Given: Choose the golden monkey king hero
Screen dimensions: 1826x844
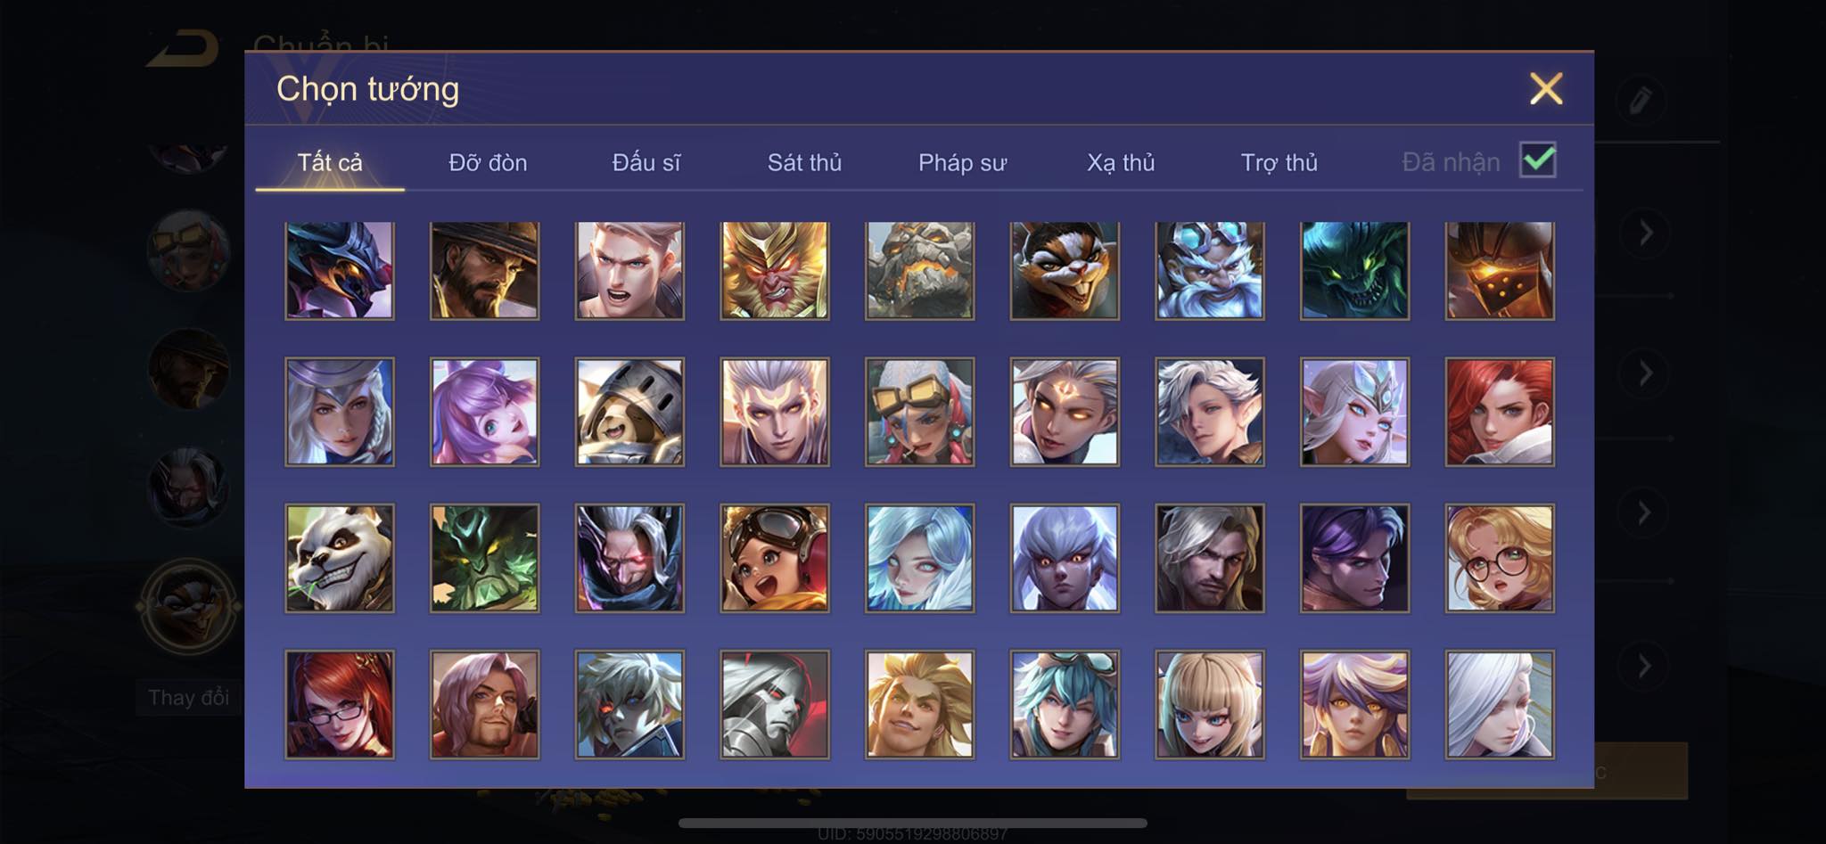Looking at the screenshot, I should [x=775, y=271].
